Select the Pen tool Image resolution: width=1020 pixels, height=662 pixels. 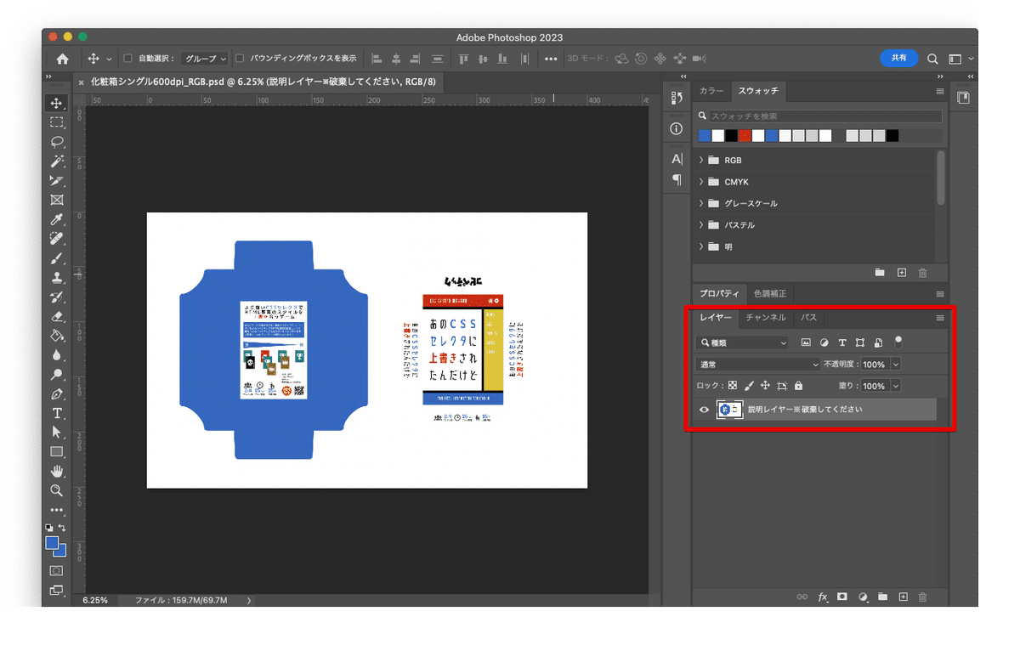tap(57, 394)
